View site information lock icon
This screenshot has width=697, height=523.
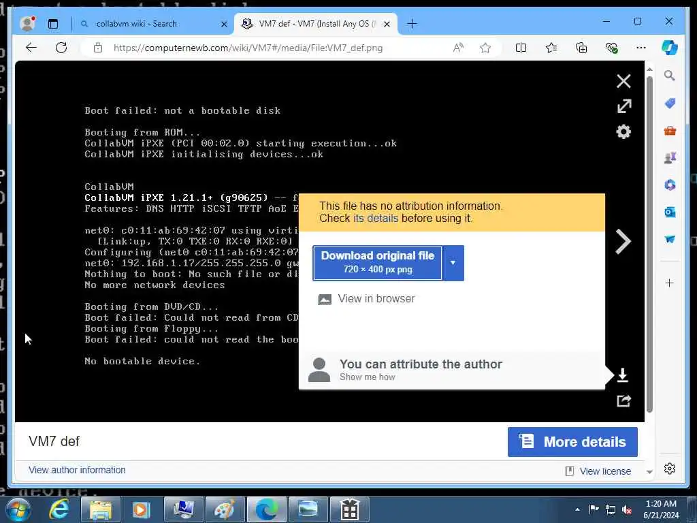click(98, 48)
